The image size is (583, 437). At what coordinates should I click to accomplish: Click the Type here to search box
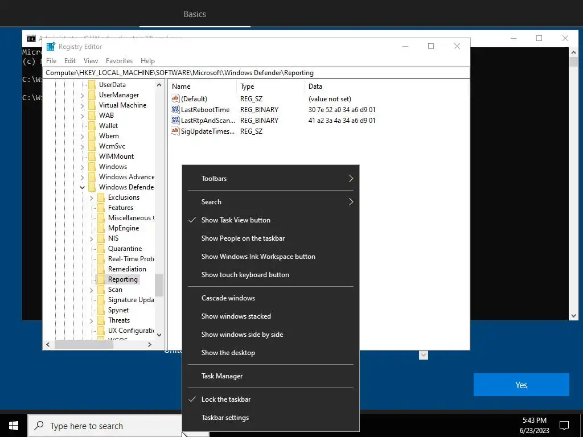click(x=105, y=426)
